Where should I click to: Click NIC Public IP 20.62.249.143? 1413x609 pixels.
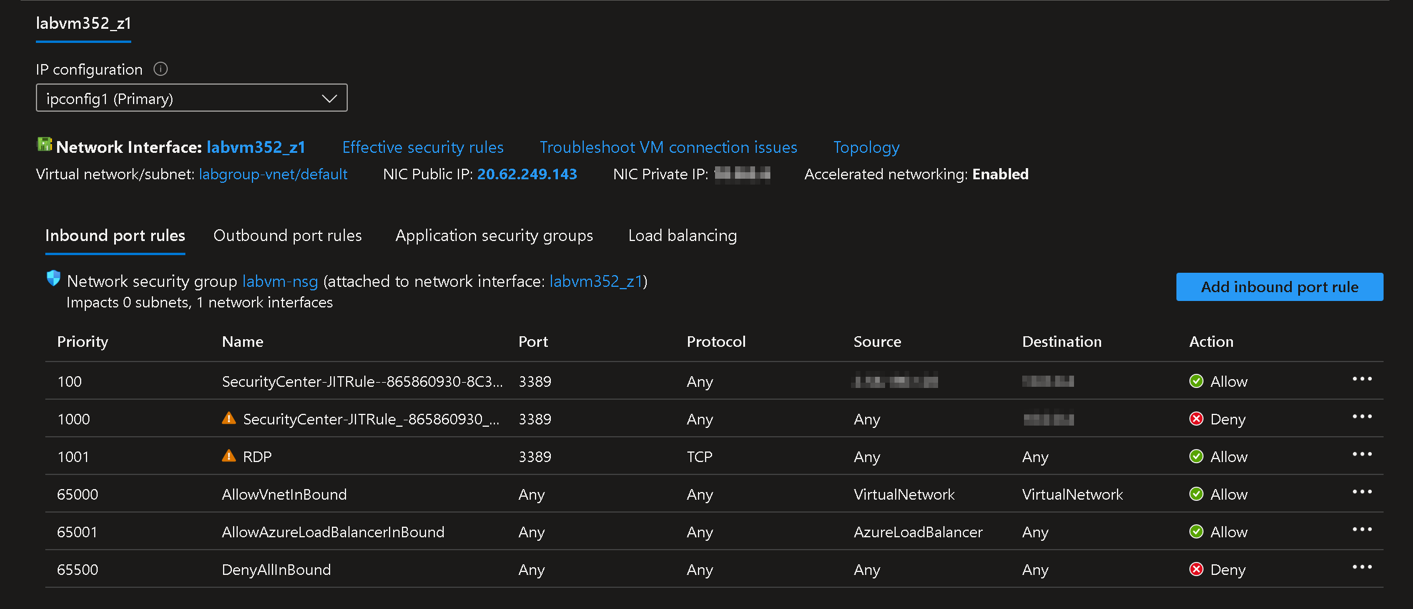point(527,175)
